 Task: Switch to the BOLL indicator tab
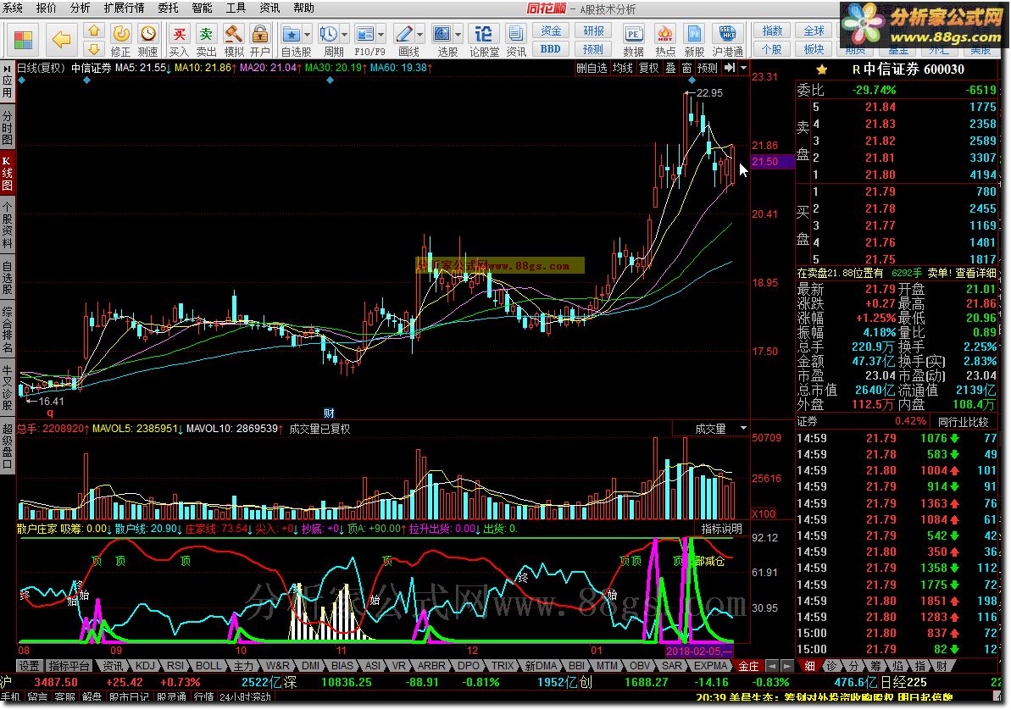pos(208,665)
